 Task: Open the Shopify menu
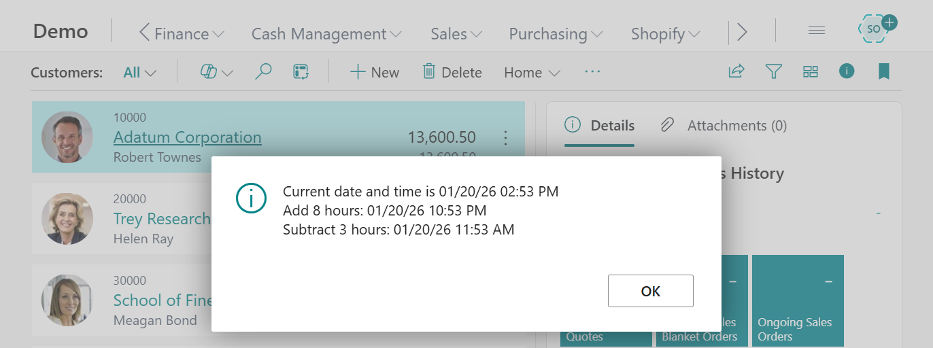665,33
